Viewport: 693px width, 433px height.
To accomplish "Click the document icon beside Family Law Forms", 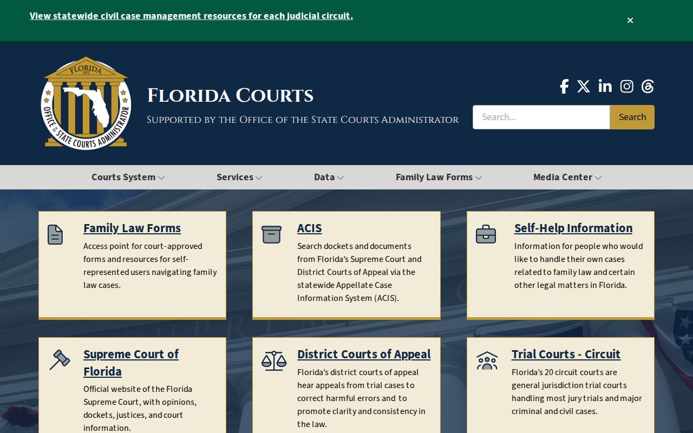I will pos(55,234).
